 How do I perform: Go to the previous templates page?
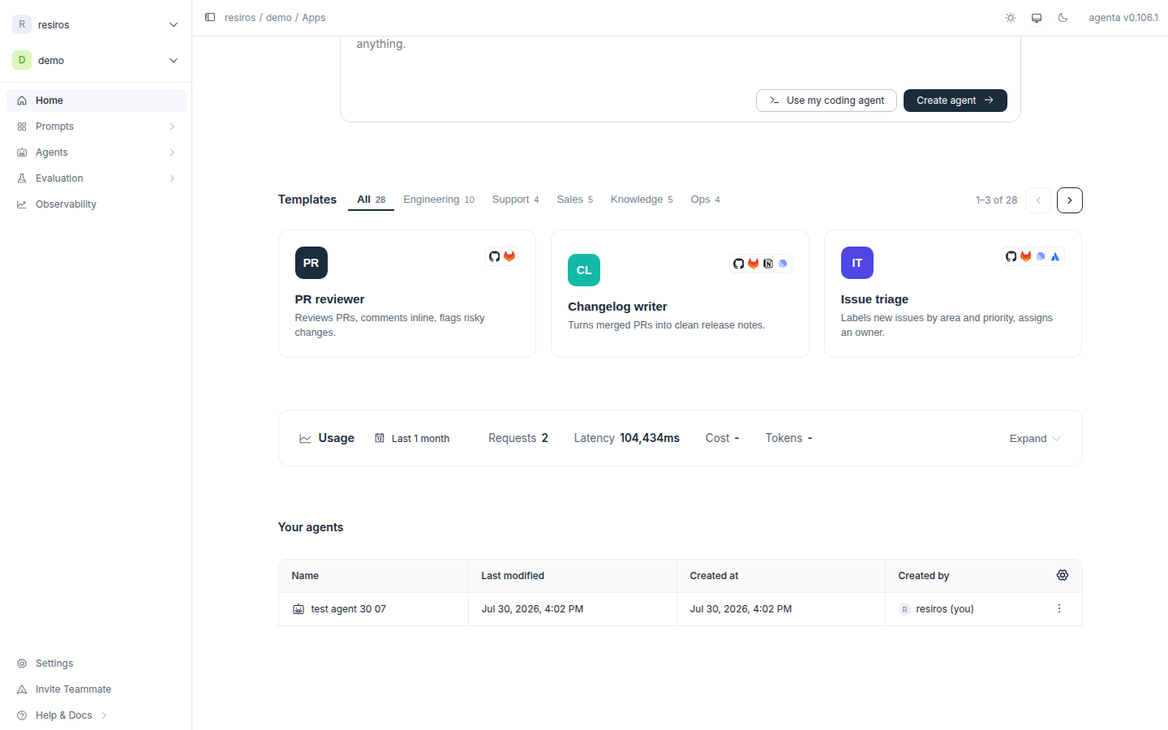click(x=1038, y=200)
